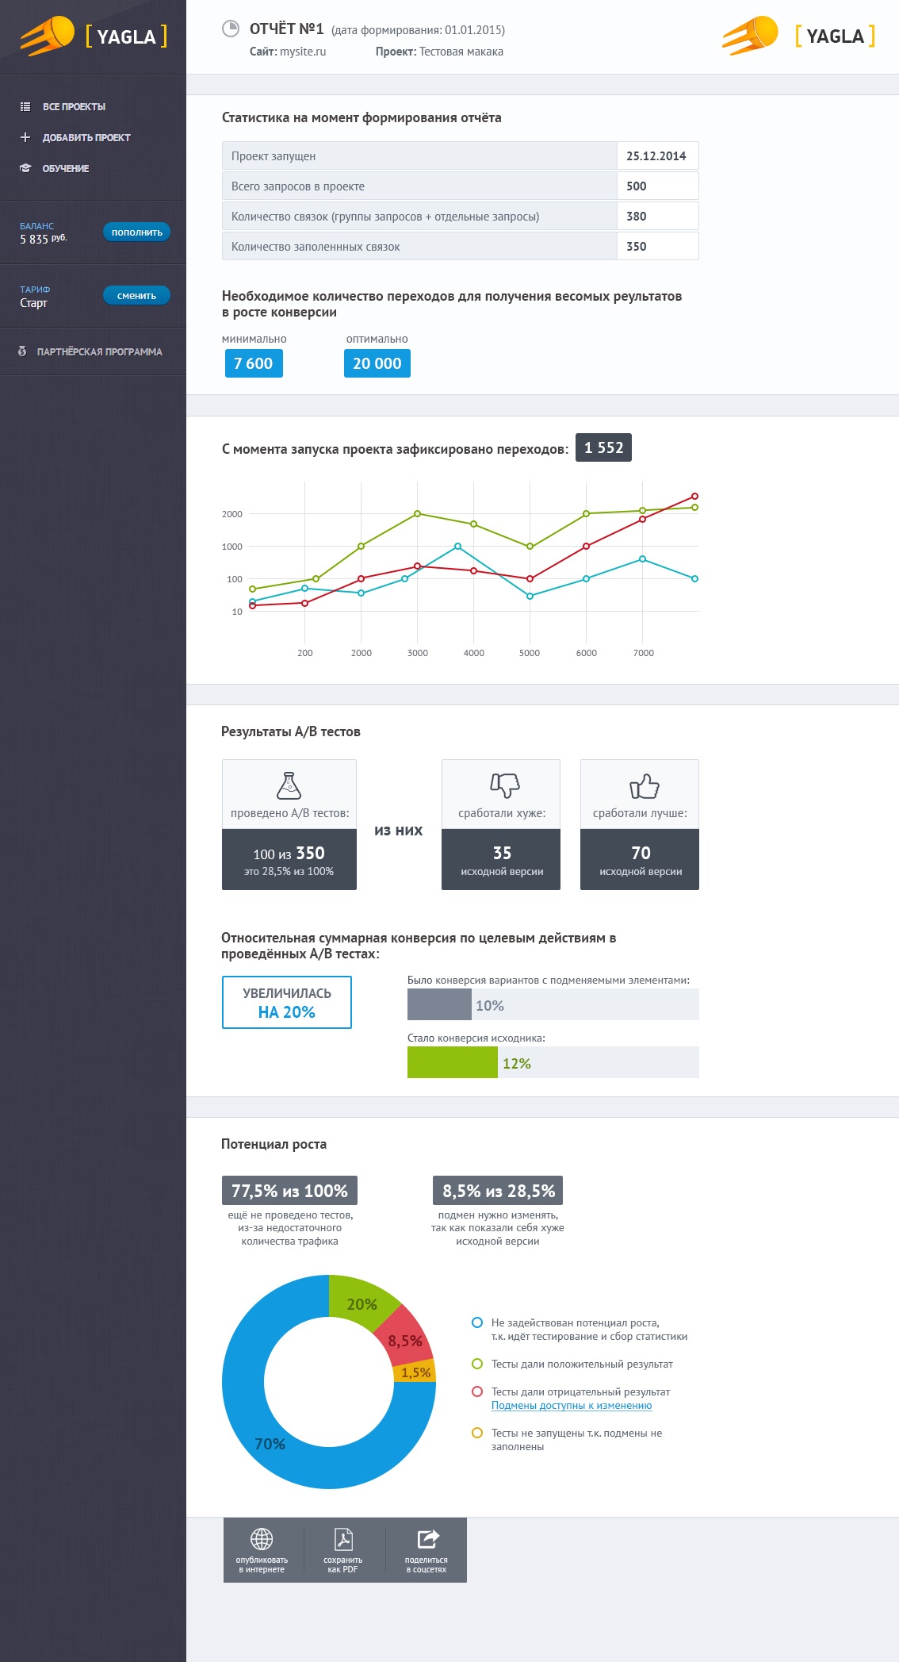This screenshot has width=899, height=1662.
Task: Click the 100 из 350 tests result
Action: pos(289,859)
